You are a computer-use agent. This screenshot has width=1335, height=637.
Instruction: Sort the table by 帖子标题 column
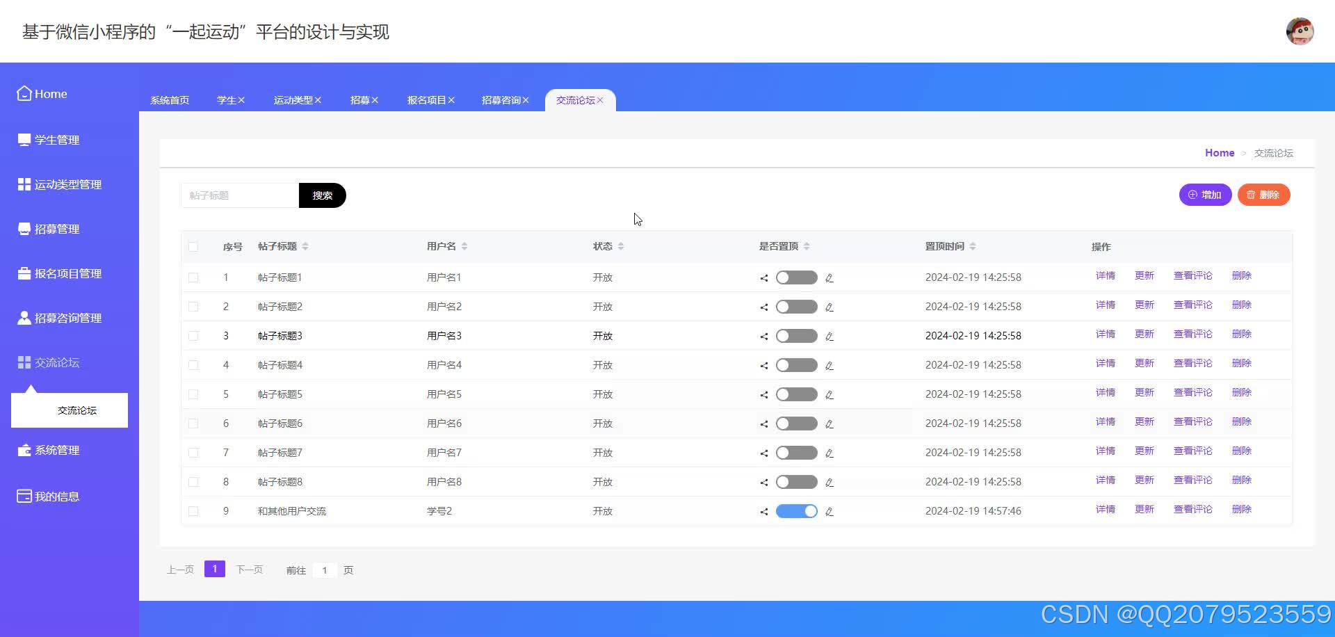click(x=305, y=246)
